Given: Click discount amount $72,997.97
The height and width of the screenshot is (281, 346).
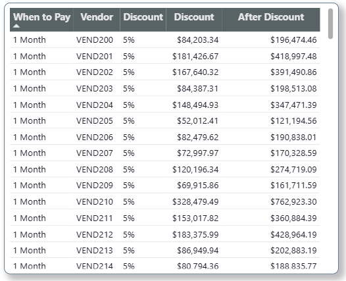Looking at the screenshot, I should [x=198, y=153].
